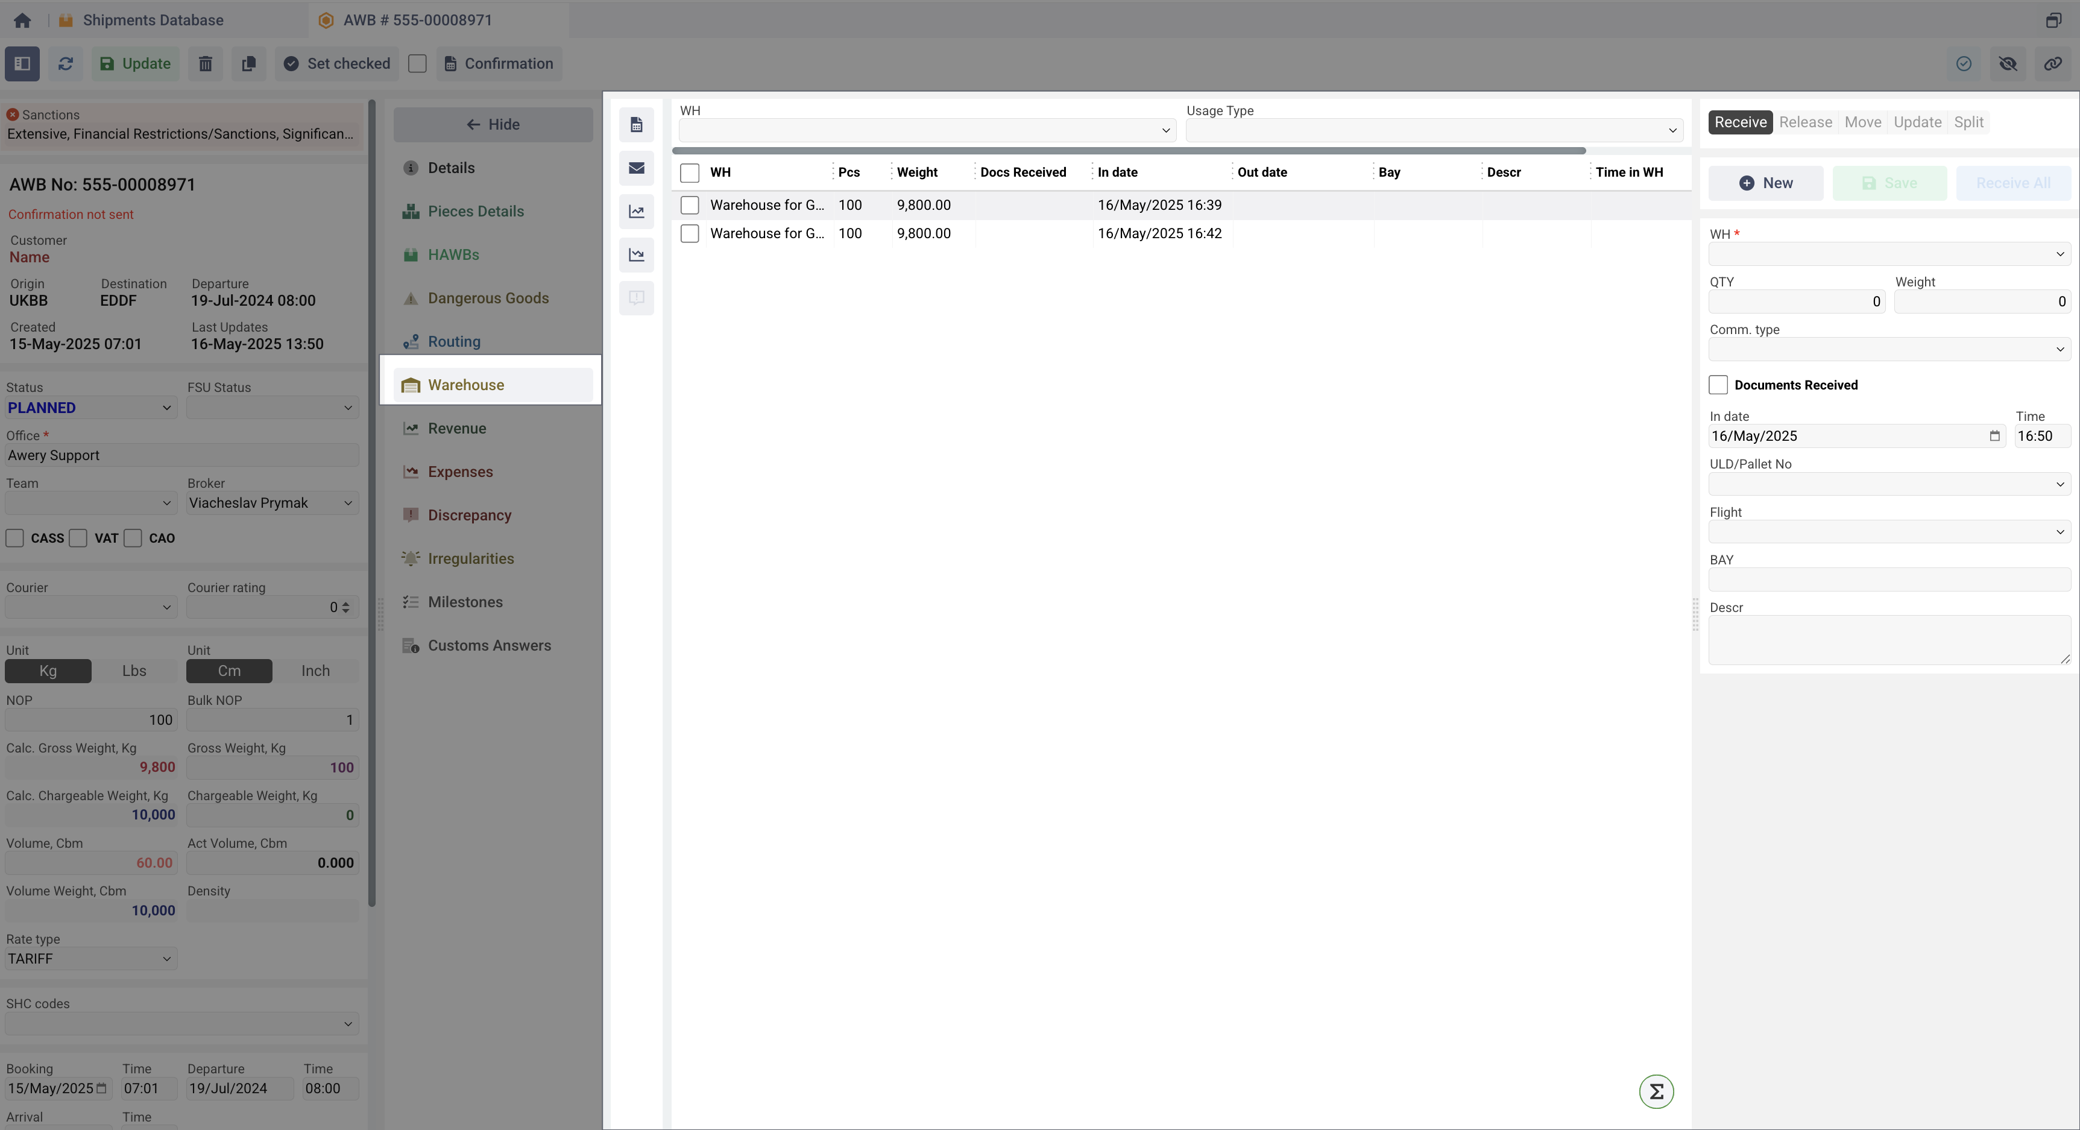2080x1130 pixels.
Task: Select the first warehouse row checkbox
Action: (690, 205)
